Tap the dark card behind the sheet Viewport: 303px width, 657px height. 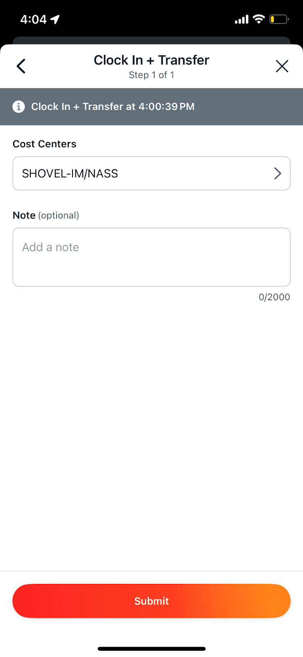click(x=151, y=40)
